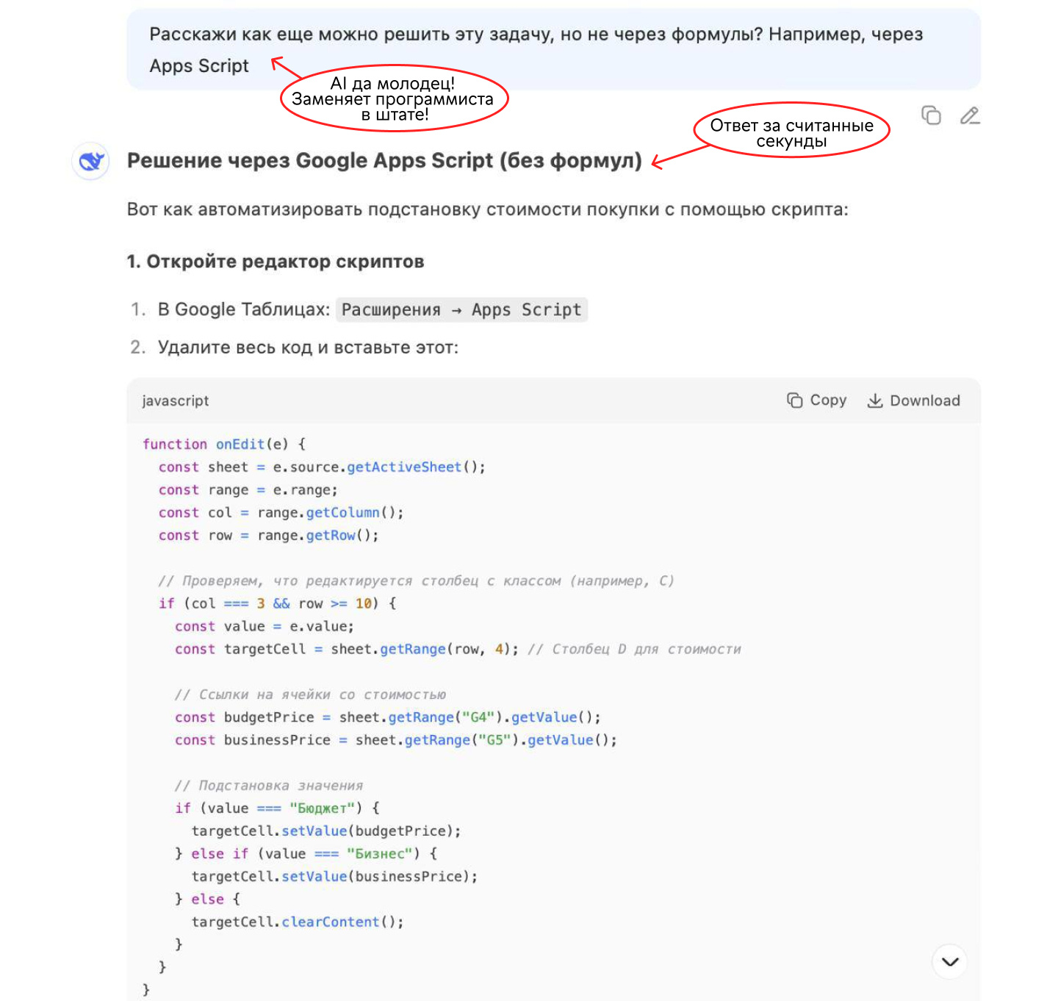Click the subheading "1. Откройте редактор скриптов"
This screenshot has width=1047, height=1001.
(275, 262)
